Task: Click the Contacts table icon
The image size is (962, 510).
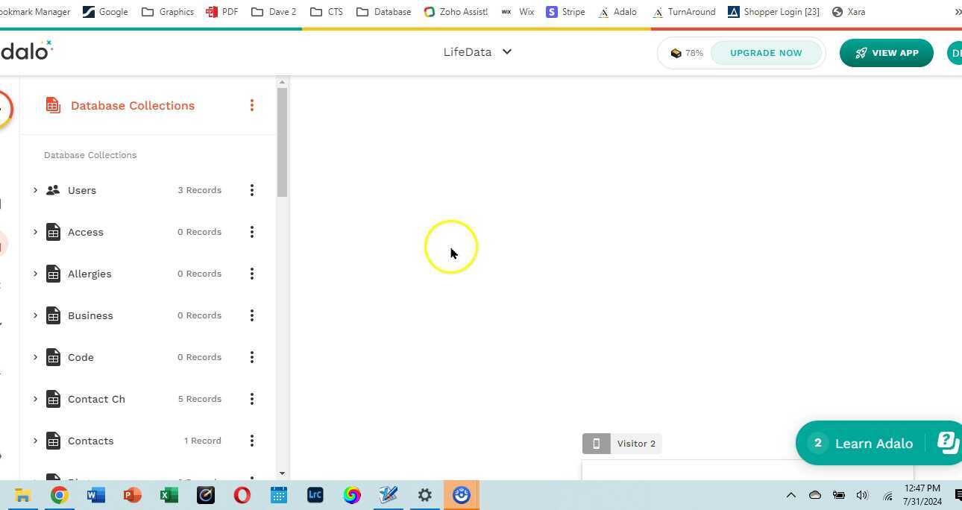Action: tap(53, 441)
